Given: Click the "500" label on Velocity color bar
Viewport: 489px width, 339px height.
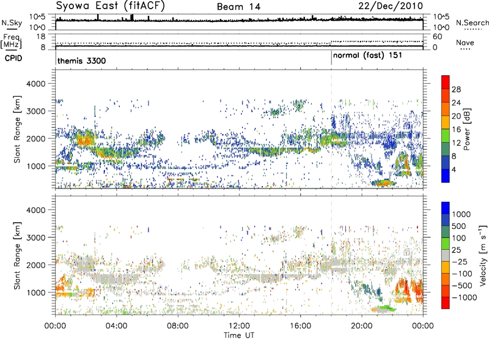Looking at the screenshot, I should (x=459, y=226).
